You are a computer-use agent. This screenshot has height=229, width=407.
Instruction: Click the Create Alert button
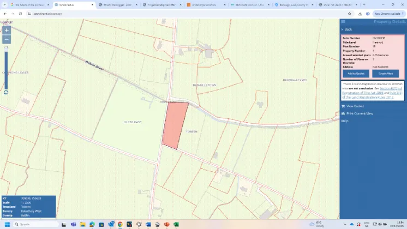point(387,73)
